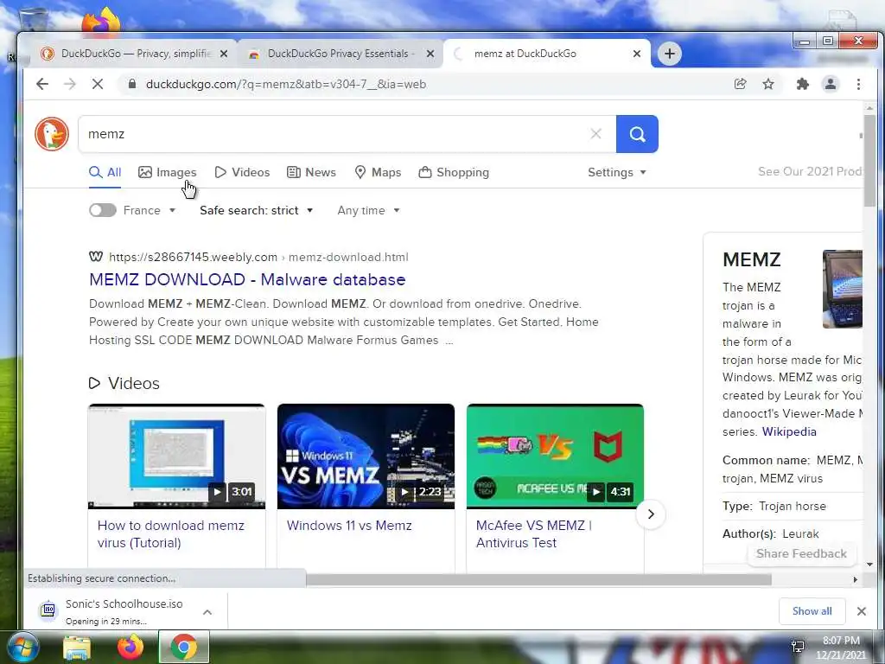This screenshot has width=885, height=664.
Task: Go back using the browser back arrow
Action: (42, 84)
